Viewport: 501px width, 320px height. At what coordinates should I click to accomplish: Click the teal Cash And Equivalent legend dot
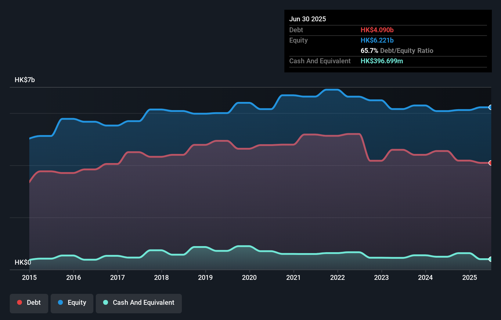[x=105, y=302]
